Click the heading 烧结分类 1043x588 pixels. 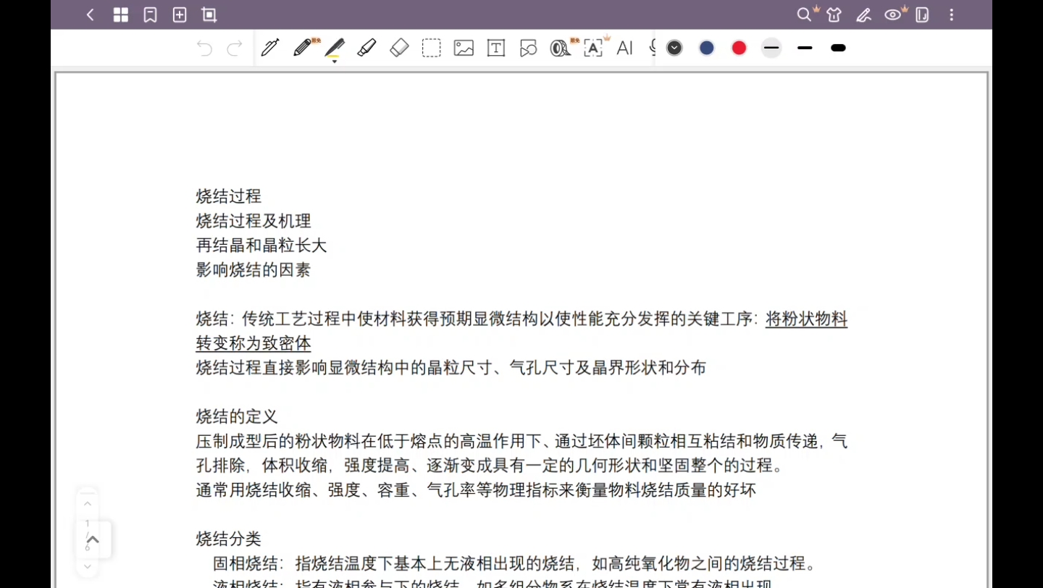click(229, 539)
